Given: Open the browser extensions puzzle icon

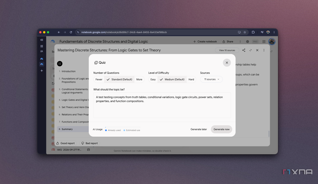Looking at the screenshot, I should coord(253,32).
